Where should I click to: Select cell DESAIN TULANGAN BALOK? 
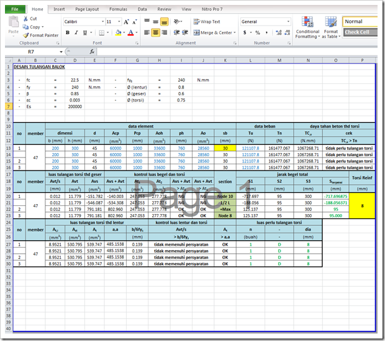[39, 67]
